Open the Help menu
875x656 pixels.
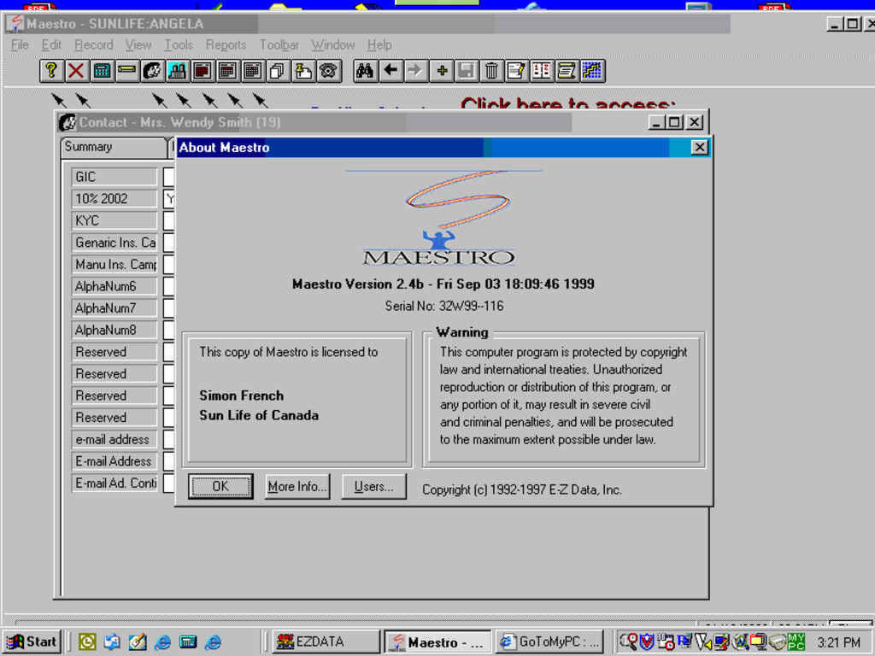(x=379, y=44)
